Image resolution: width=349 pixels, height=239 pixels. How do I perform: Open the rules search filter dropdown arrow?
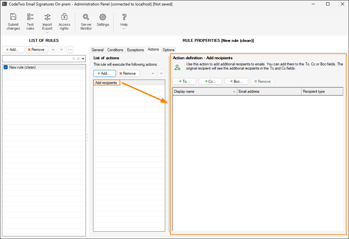(83, 59)
